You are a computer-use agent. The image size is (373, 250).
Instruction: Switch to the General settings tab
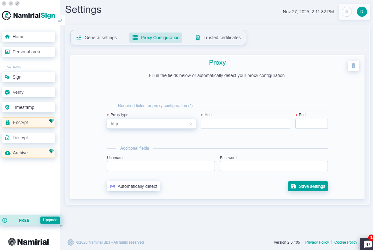(x=96, y=37)
